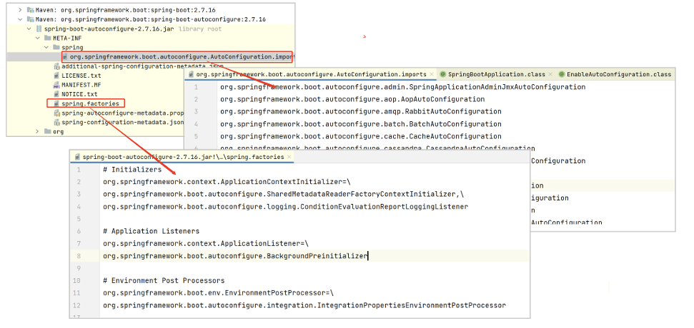Click JSON icon of spring-configuration-metadata.json
Viewport: 694px width, 328px height.
tap(56, 122)
